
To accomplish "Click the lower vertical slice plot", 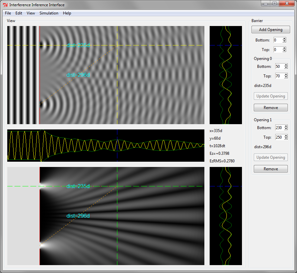I will tap(225, 216).
